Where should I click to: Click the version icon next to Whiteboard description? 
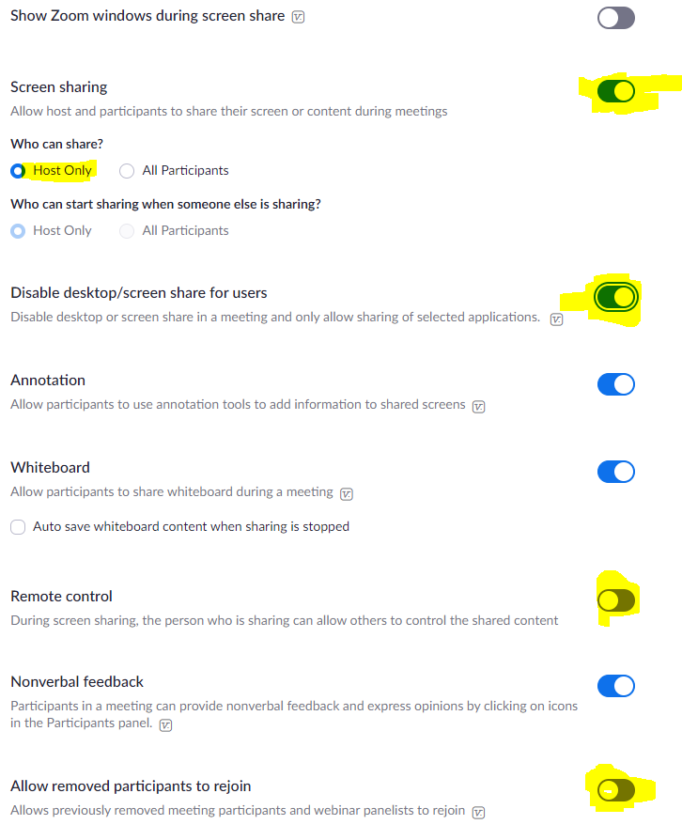pyautogui.click(x=347, y=494)
